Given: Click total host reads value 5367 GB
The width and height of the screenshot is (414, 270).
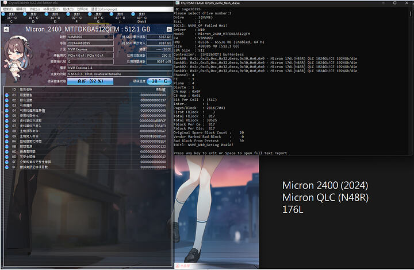Looking at the screenshot, I should point(159,37).
